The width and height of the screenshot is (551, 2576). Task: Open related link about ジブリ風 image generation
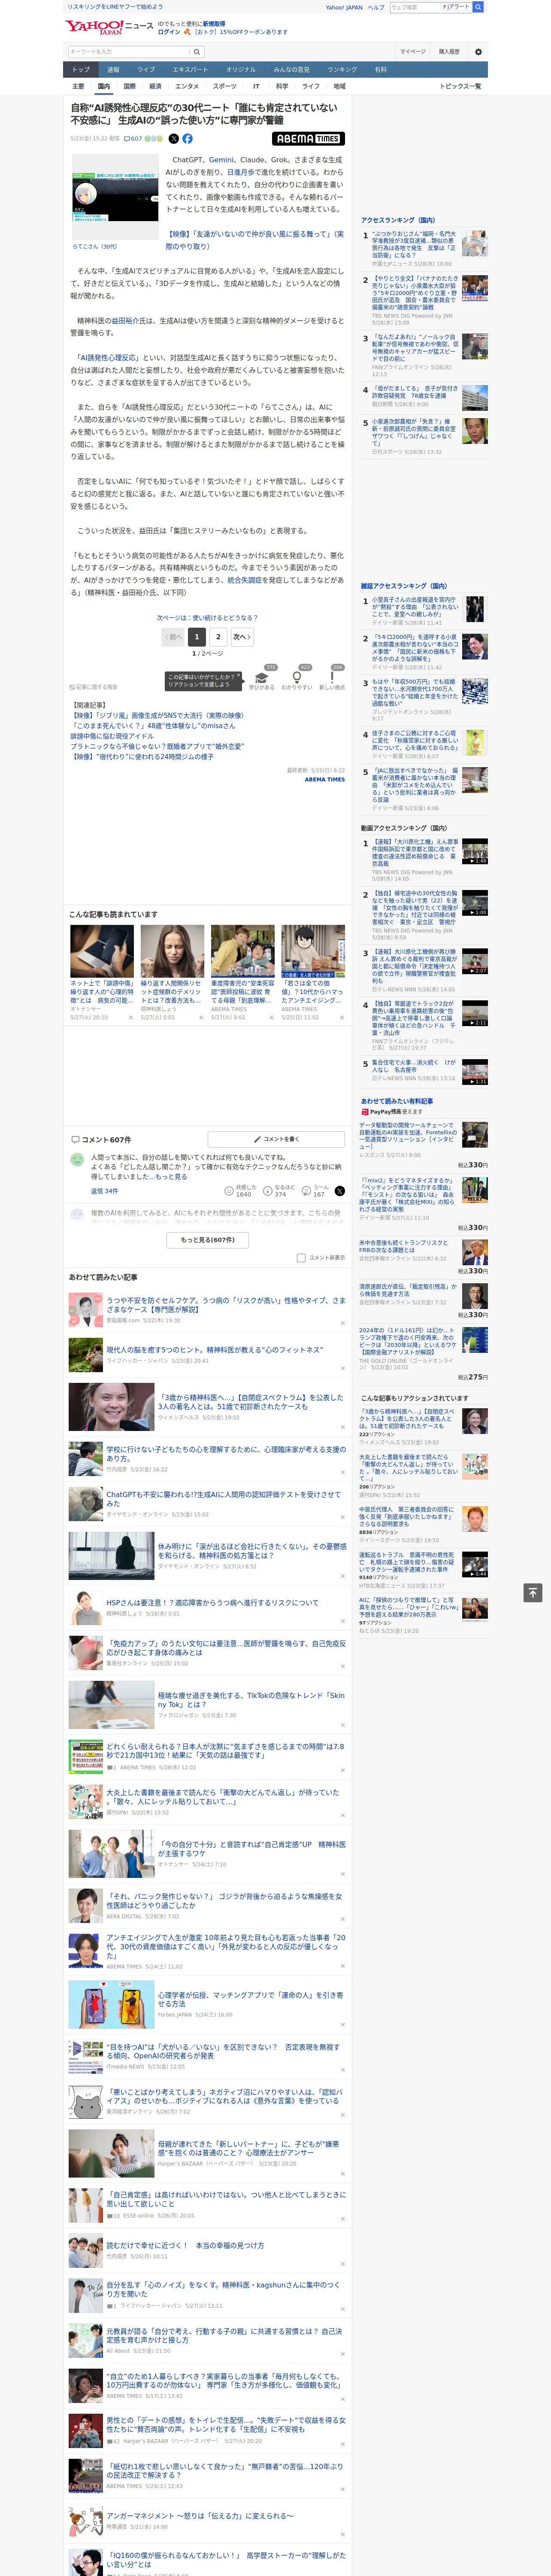(x=157, y=716)
